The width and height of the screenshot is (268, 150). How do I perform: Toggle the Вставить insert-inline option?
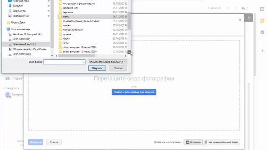click(x=193, y=142)
